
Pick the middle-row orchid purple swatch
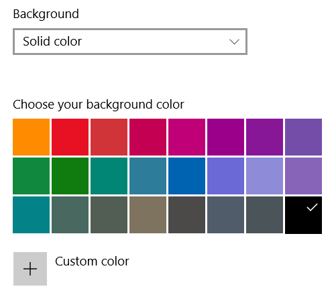coord(303,176)
